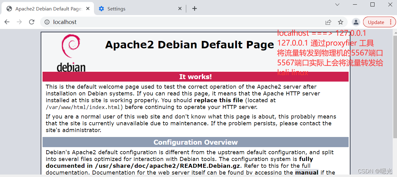Switch to the Settings tab
Screen dimensions: 397x177
coord(140,9)
